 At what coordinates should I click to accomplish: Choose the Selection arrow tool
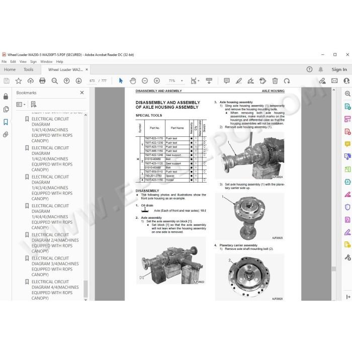coord(121,81)
